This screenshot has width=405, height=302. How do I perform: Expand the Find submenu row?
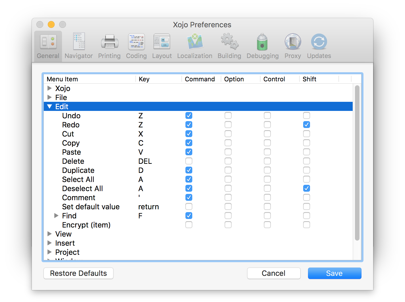click(x=56, y=216)
